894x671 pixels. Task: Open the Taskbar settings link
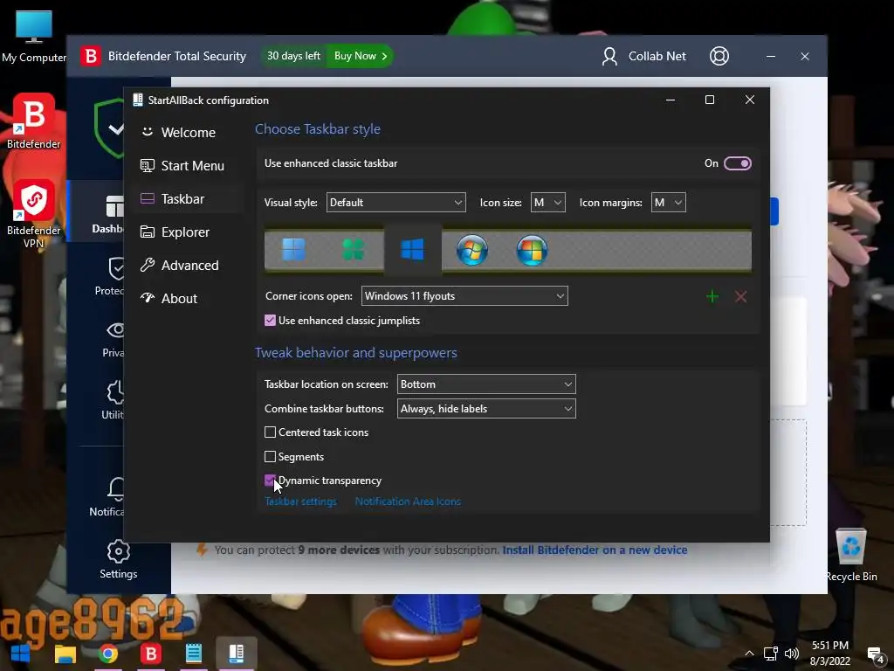300,502
